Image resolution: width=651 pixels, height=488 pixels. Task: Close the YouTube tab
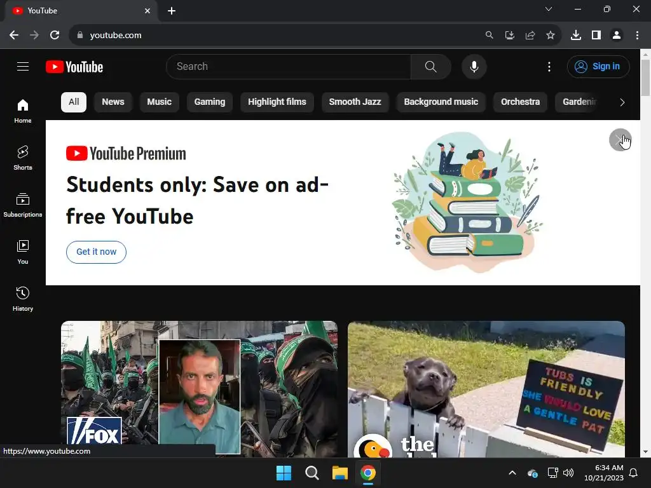click(x=147, y=11)
